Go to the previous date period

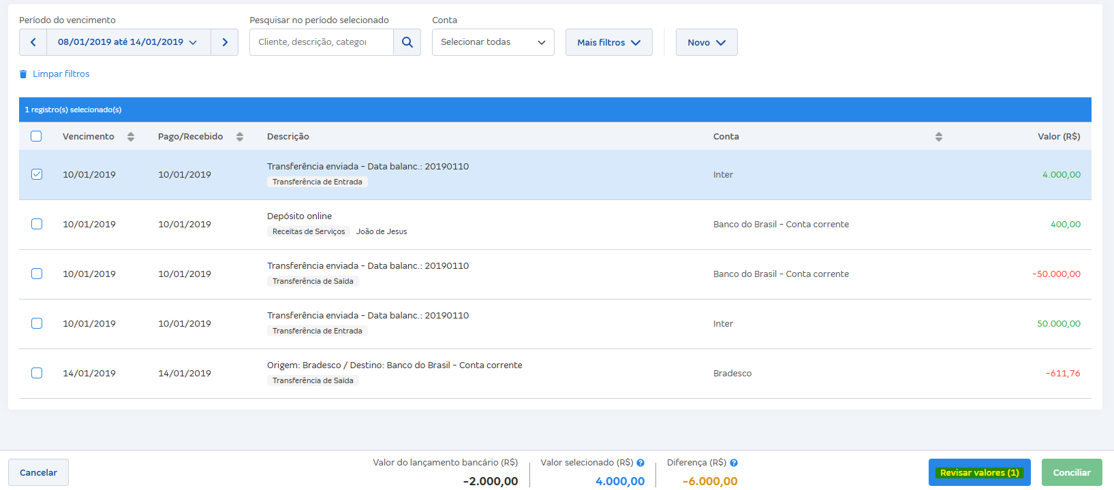tap(33, 42)
